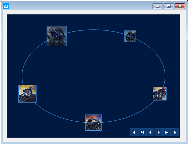Close the window
This screenshot has width=188, height=144.
pyautogui.click(x=180, y=6)
